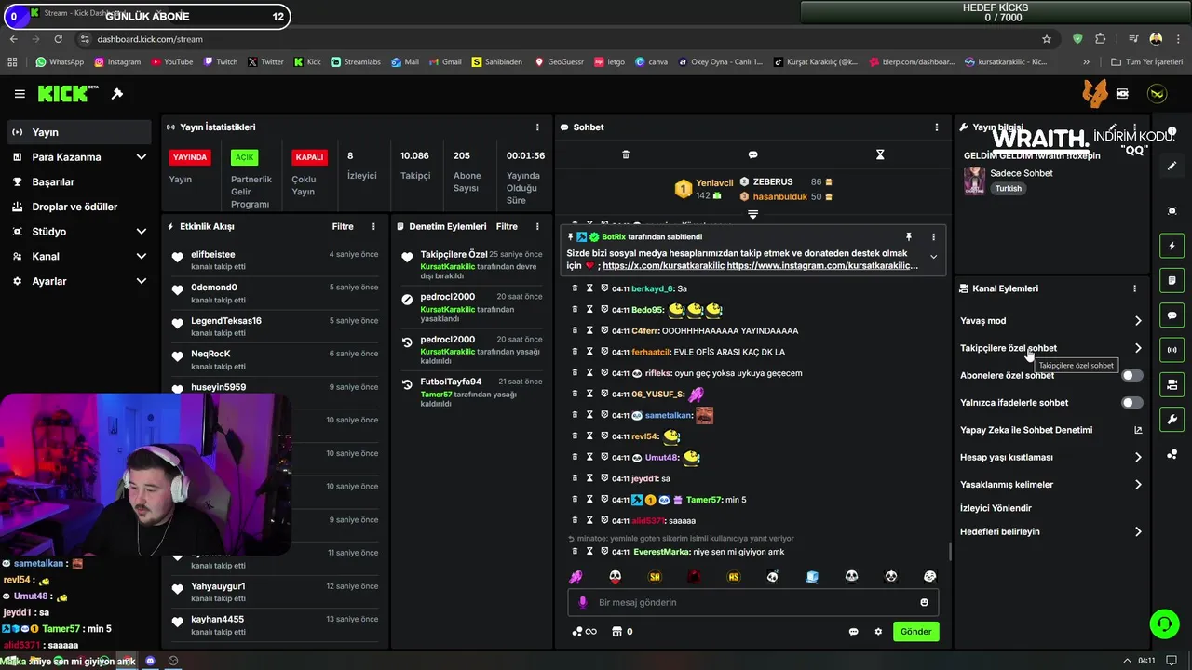
Task: Open the three-dot menu of the pinned message
Action: (x=933, y=237)
